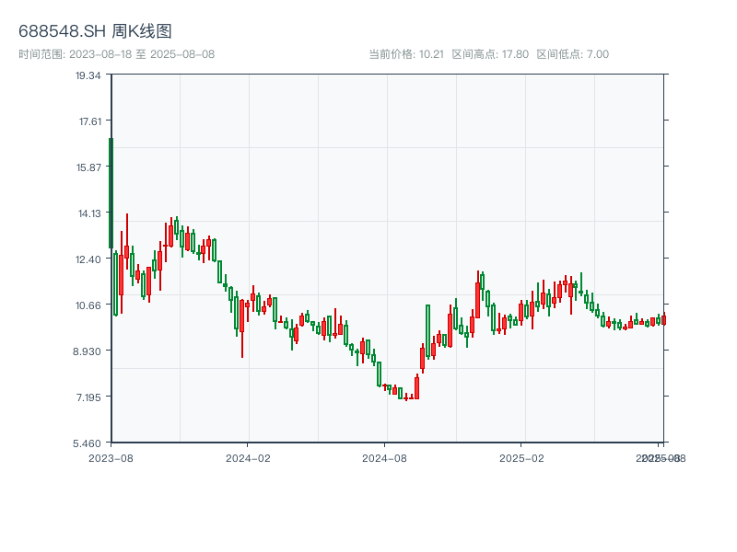The image size is (737, 552).
Task: Click the y-axis label 7.195
Action: (88, 397)
